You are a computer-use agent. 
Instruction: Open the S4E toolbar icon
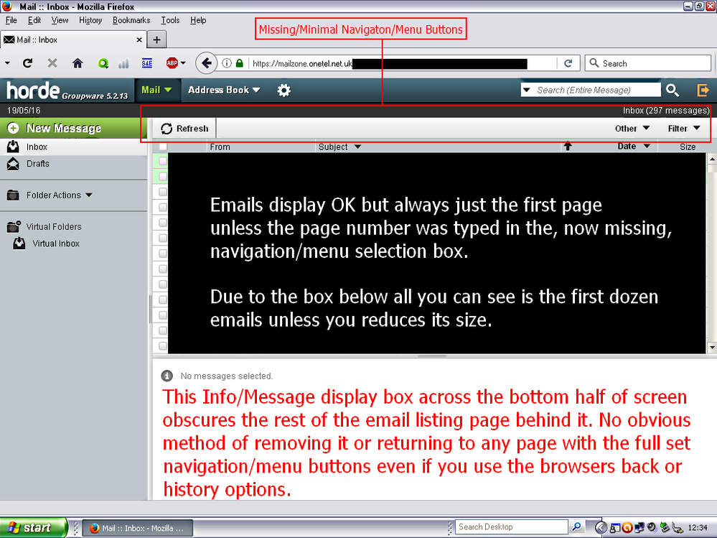point(147,63)
